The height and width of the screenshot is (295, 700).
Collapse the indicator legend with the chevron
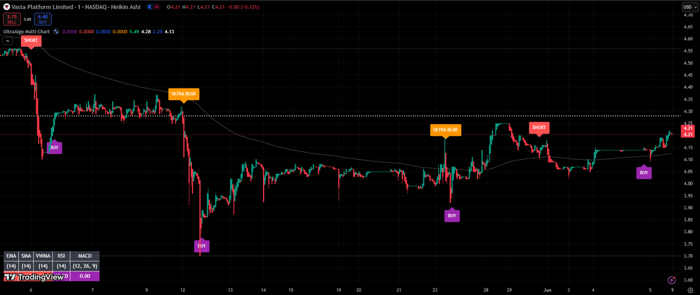click(9, 41)
